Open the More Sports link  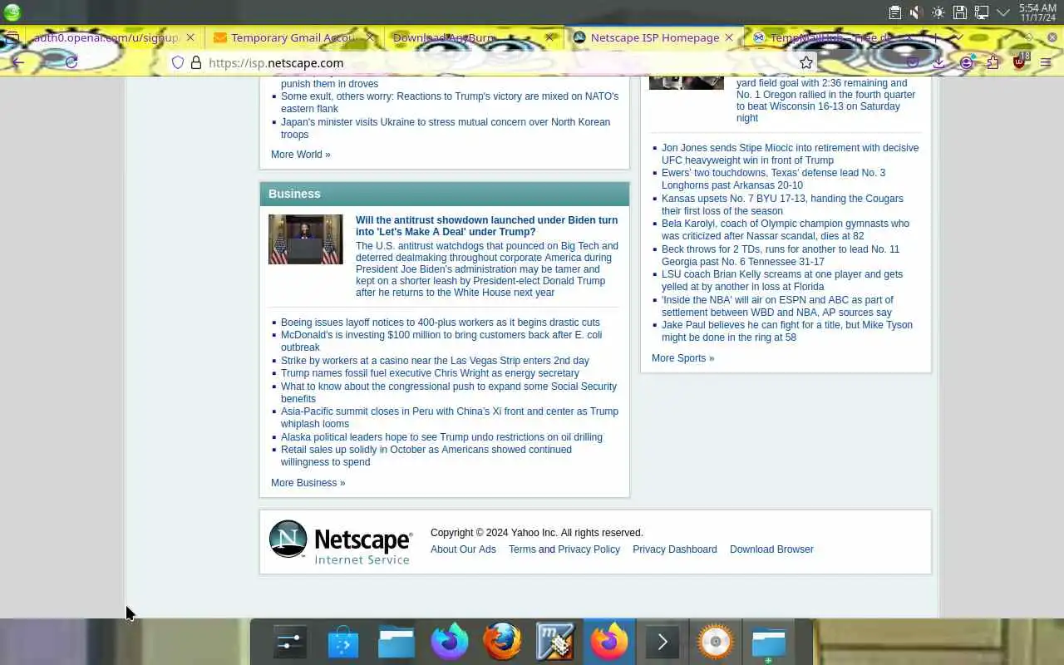682,357
